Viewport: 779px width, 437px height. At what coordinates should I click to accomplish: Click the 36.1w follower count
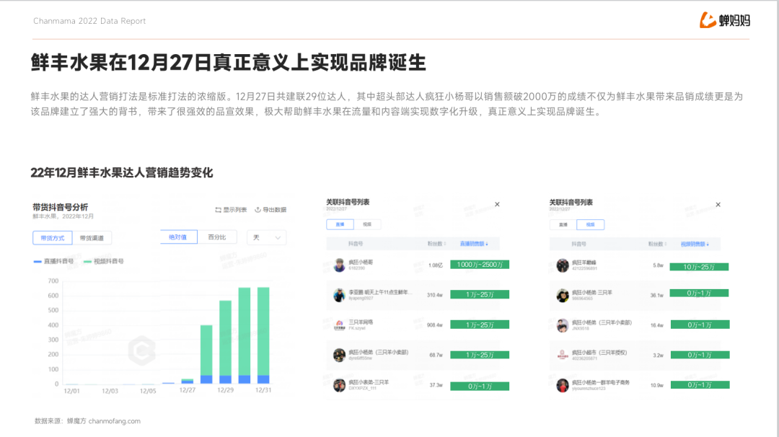657,296
